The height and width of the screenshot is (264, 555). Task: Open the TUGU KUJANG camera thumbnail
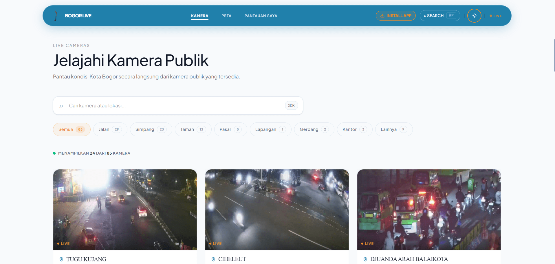(x=125, y=210)
